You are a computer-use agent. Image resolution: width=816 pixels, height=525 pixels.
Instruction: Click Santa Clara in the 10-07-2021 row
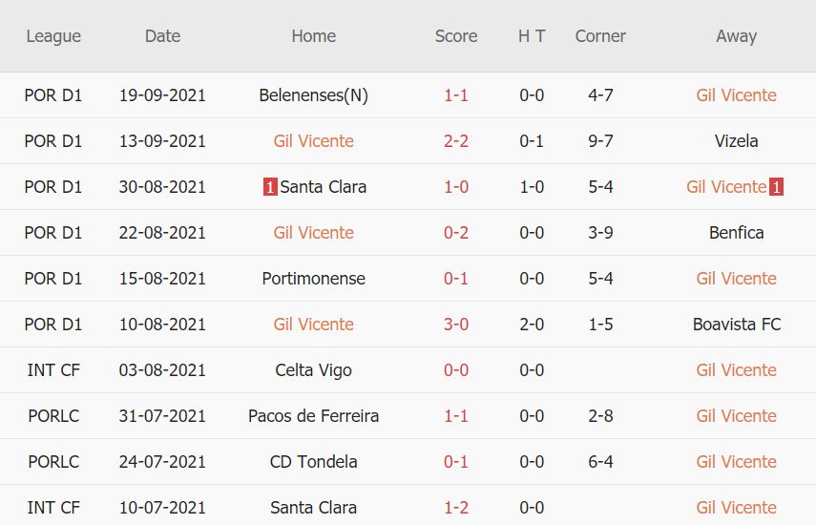click(313, 508)
